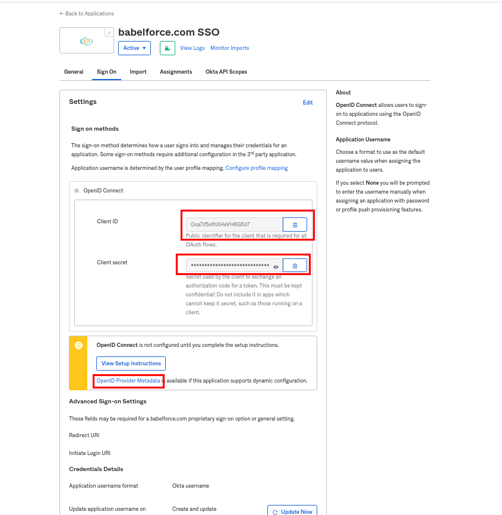
Task: Click the 'About' sidebar heading
Action: (x=343, y=92)
